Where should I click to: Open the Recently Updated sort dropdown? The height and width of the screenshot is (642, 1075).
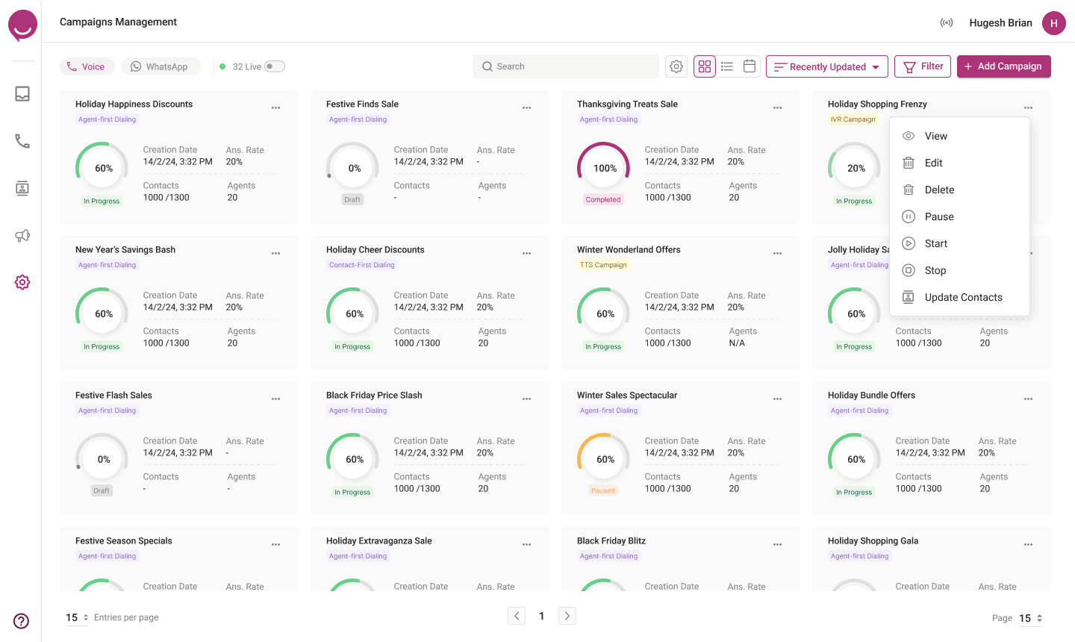(827, 66)
